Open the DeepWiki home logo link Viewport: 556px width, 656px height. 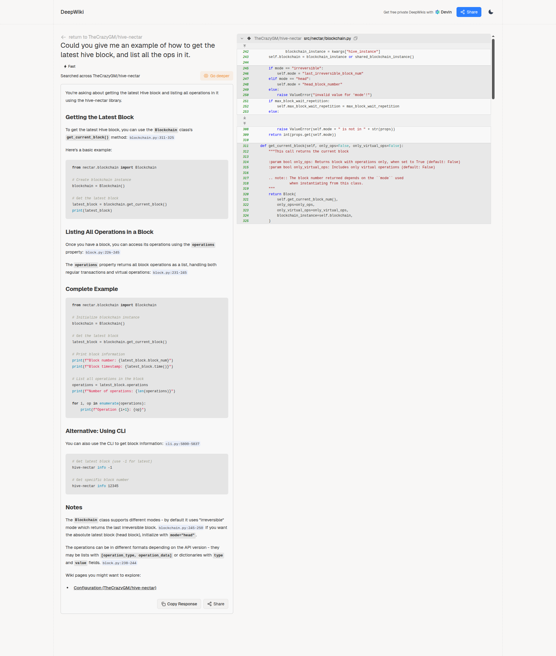[x=72, y=12]
